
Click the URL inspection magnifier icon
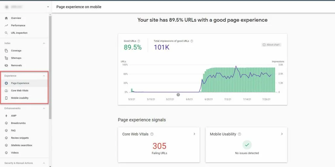pyautogui.click(x=6, y=33)
